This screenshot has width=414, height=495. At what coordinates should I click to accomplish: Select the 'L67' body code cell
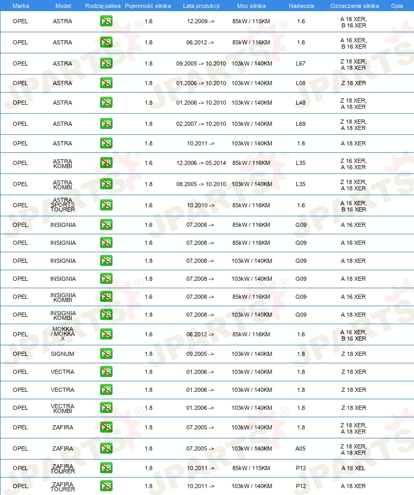tap(301, 63)
